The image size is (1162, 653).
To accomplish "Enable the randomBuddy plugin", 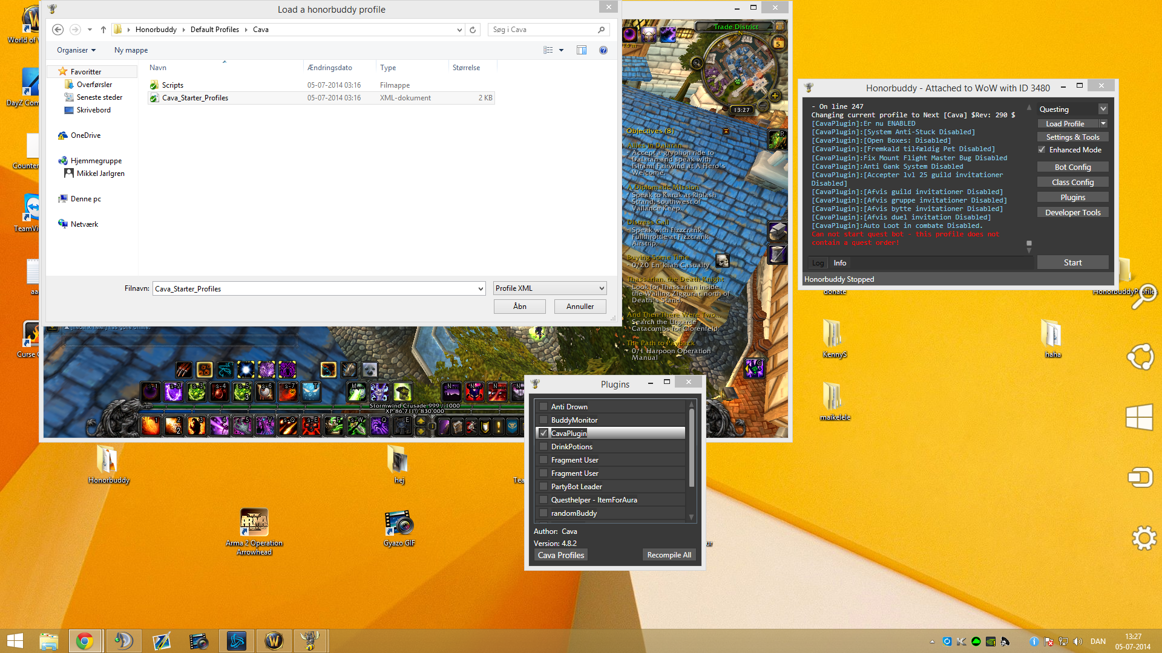I will click(x=543, y=513).
